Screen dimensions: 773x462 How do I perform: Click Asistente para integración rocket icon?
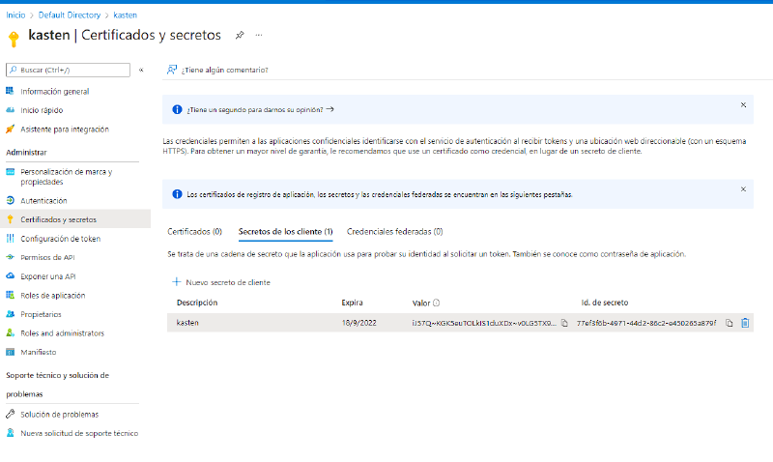[x=10, y=130]
